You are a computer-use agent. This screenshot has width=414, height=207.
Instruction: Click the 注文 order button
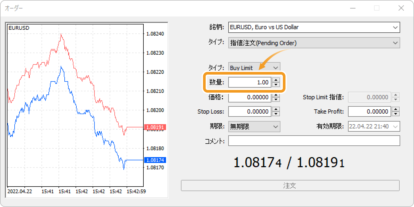[290, 186]
